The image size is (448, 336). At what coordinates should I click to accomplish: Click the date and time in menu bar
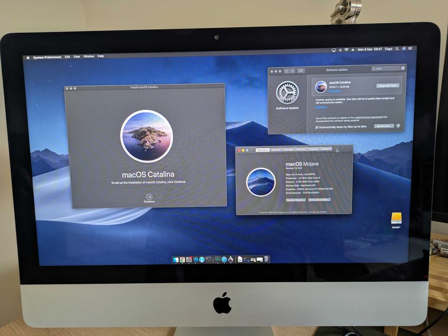tap(370, 49)
